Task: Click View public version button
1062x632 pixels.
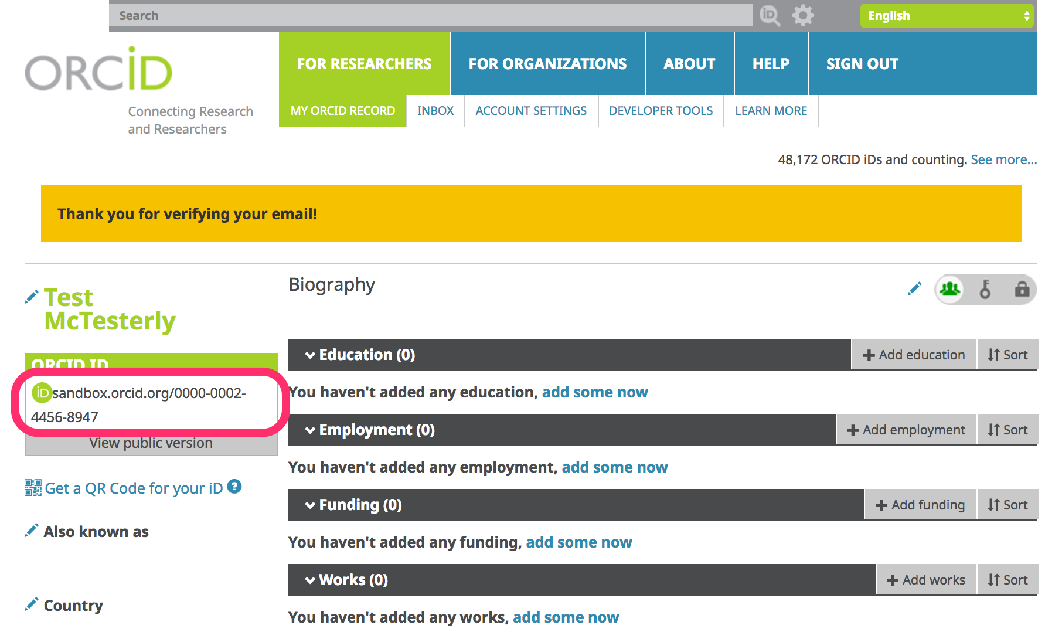Action: 151,443
